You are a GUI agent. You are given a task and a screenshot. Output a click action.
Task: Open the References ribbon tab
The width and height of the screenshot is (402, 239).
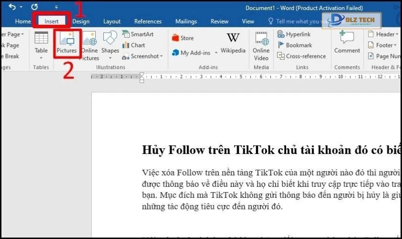click(x=148, y=22)
